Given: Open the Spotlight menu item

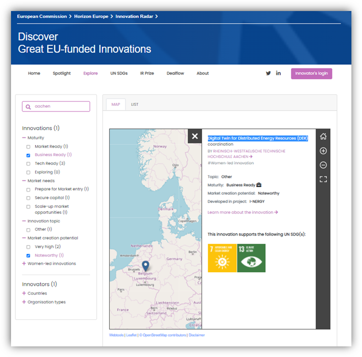Looking at the screenshot, I should point(61,73).
